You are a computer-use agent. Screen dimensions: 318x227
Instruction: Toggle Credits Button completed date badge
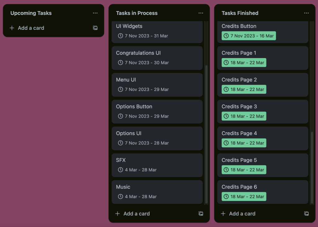(x=248, y=36)
